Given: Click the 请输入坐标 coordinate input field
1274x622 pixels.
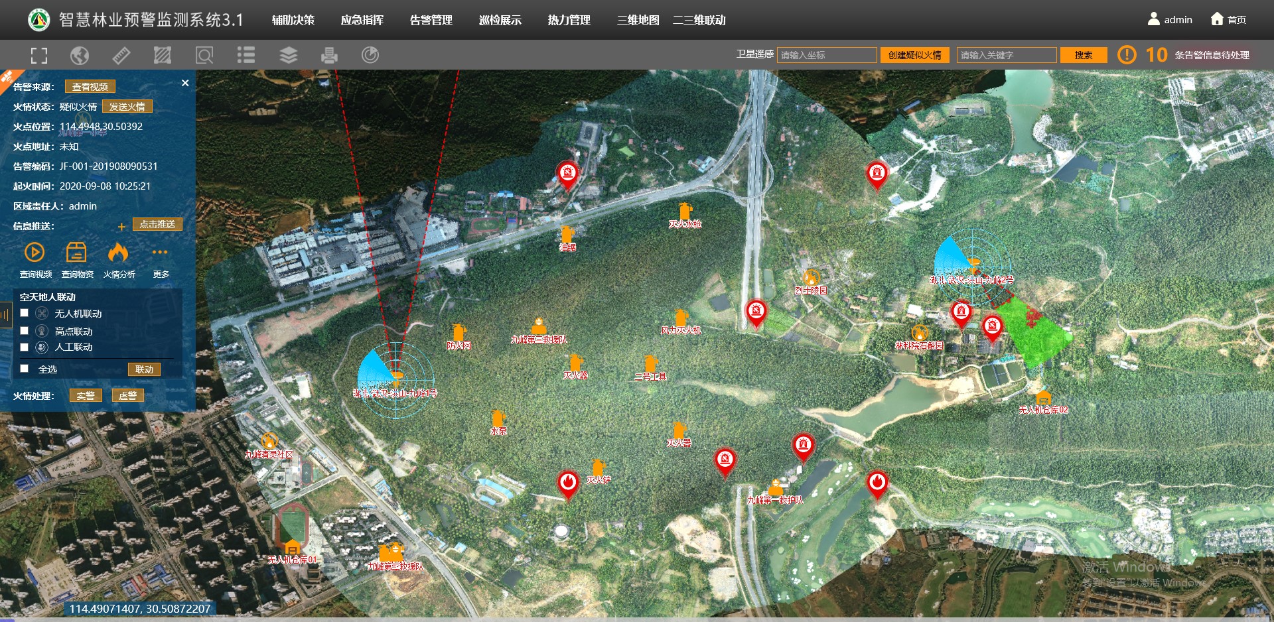Looking at the screenshot, I should [x=827, y=55].
